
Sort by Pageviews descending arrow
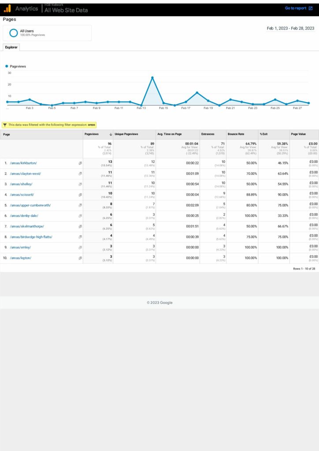click(x=110, y=134)
